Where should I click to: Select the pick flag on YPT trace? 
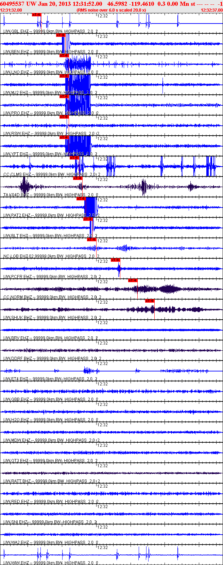[64, 137]
